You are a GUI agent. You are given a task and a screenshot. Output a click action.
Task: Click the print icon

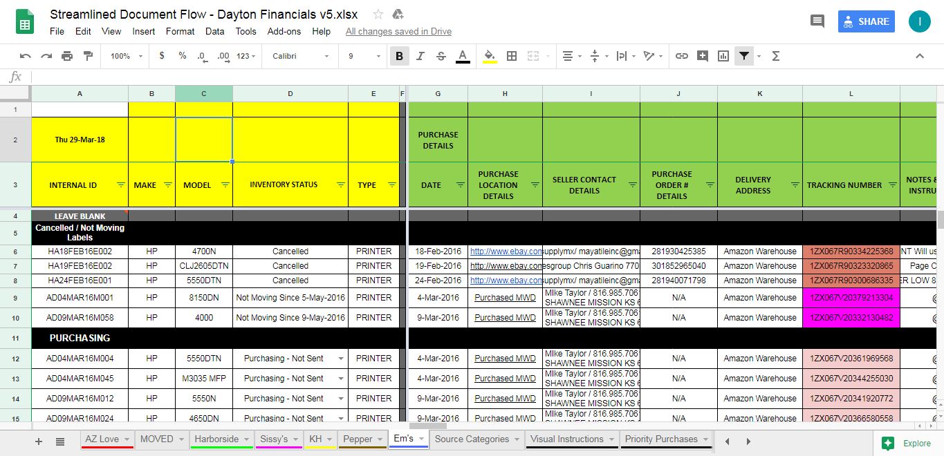pos(67,56)
